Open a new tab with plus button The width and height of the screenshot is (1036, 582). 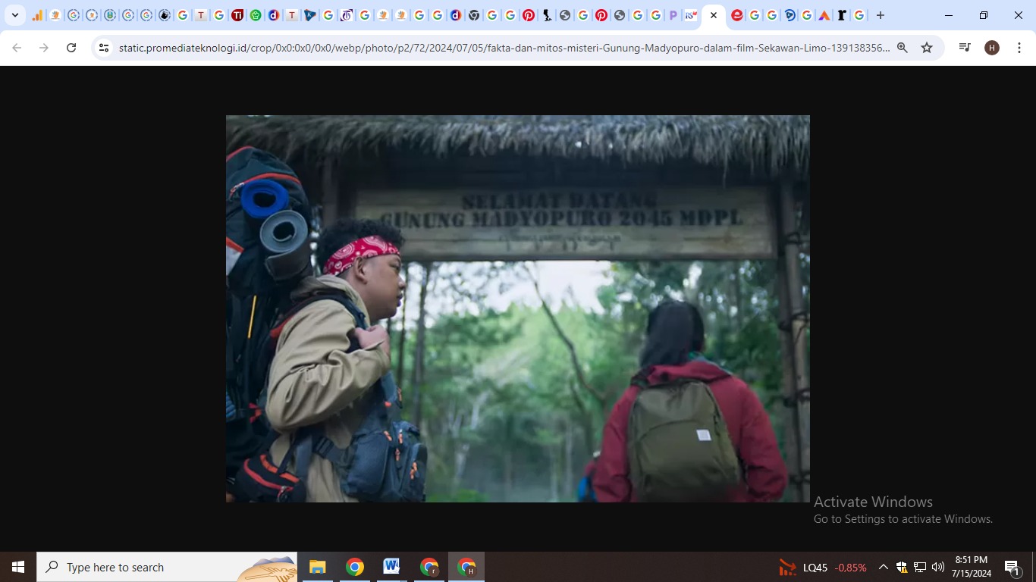(881, 15)
